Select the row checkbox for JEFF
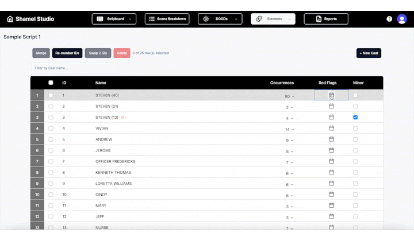 pos(51,216)
